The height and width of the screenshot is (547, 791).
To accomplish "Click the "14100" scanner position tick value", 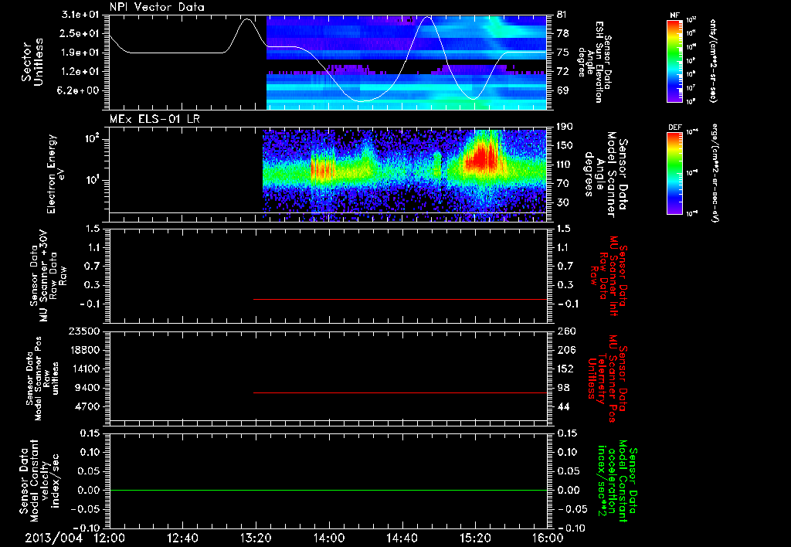I will pos(83,369).
